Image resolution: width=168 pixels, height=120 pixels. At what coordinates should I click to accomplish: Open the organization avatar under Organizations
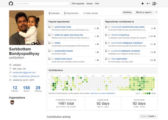tap(12, 102)
